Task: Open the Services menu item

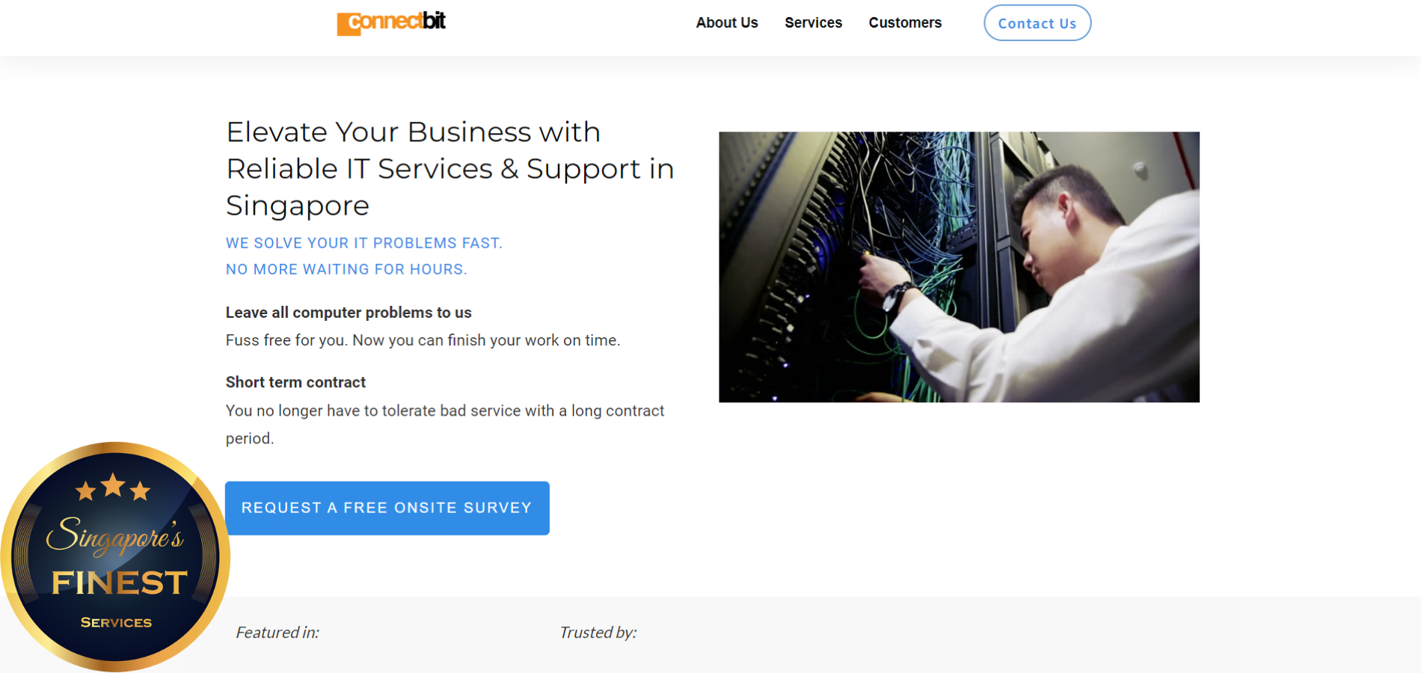Action: pyautogui.click(x=813, y=23)
